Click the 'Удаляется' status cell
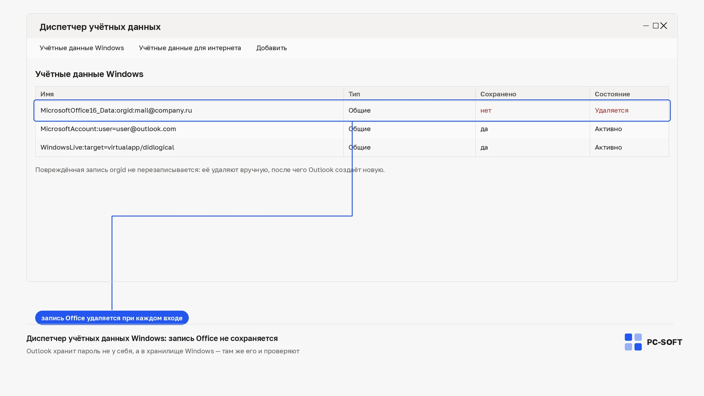The height and width of the screenshot is (396, 704). point(612,110)
